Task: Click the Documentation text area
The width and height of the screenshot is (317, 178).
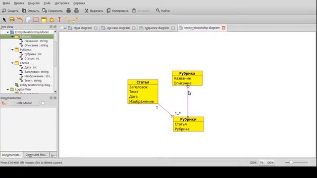Action: (29, 129)
